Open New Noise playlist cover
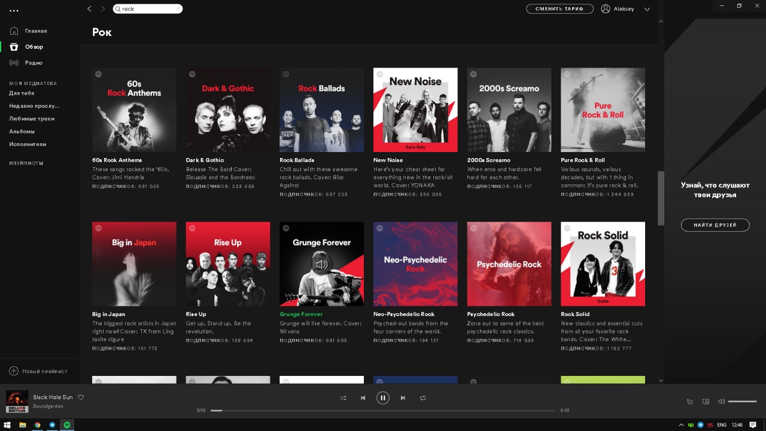766x431 pixels. pyautogui.click(x=415, y=110)
